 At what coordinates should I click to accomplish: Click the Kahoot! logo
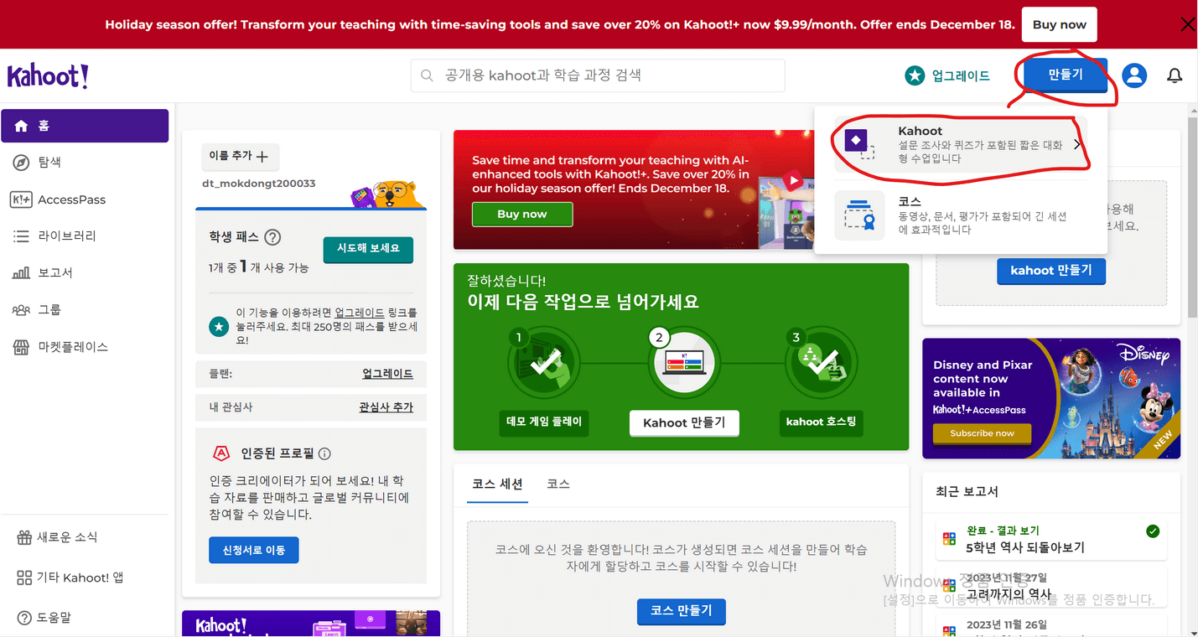point(48,75)
